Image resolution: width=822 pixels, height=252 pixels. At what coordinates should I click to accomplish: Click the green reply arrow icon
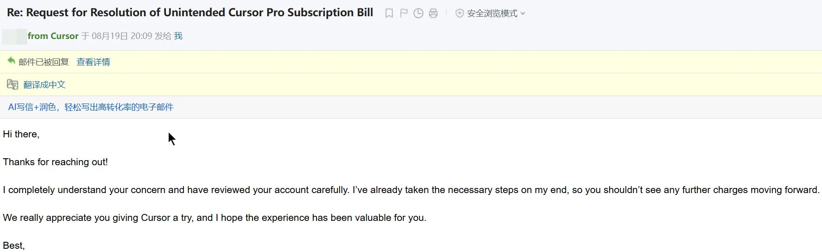pyautogui.click(x=11, y=61)
